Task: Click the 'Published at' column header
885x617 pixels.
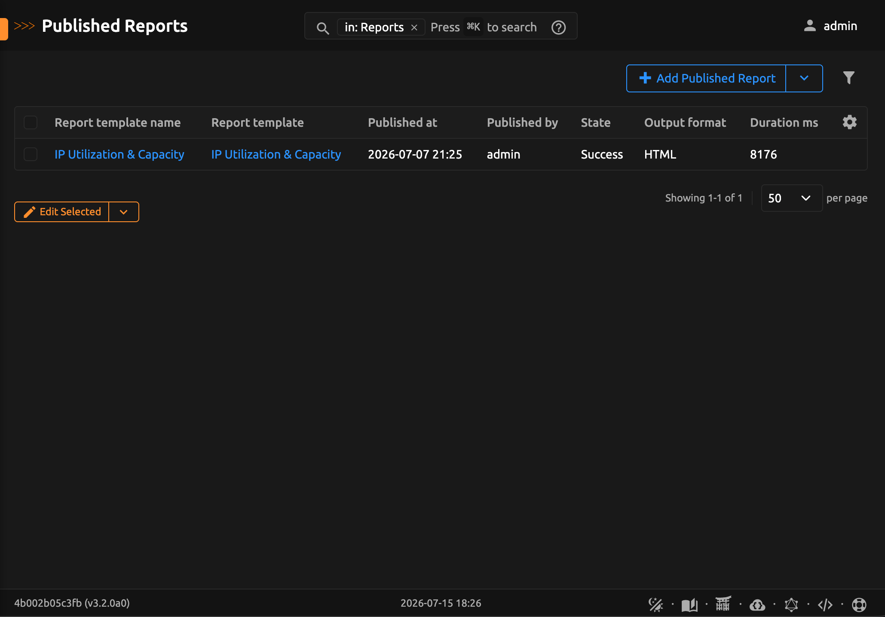Action: coord(402,122)
